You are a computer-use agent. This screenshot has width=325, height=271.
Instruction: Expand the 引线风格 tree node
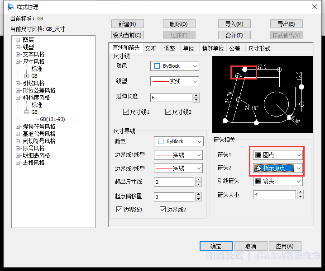pos(18,83)
